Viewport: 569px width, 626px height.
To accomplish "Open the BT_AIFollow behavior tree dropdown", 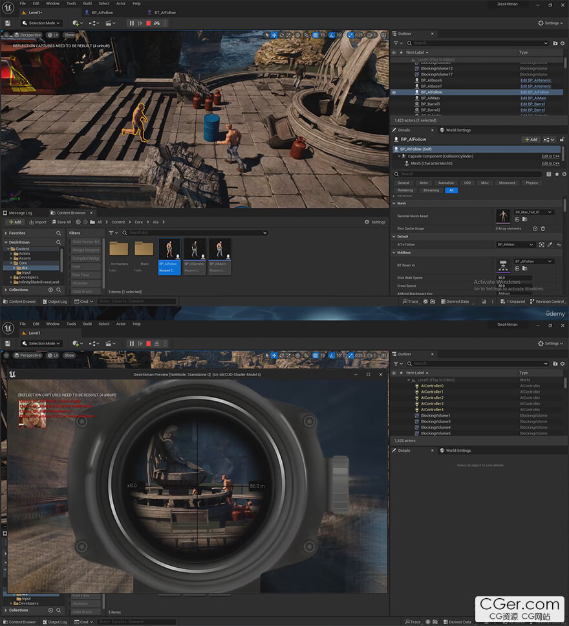I will point(533,262).
